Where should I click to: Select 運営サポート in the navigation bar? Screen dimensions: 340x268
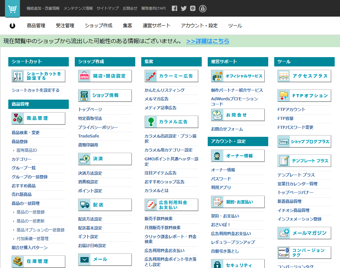156,25
